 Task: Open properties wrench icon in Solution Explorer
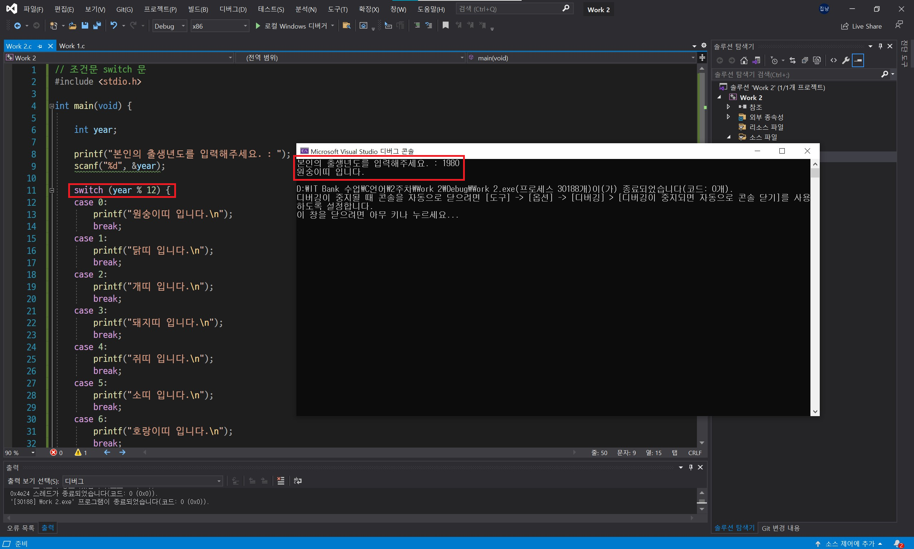pos(845,60)
